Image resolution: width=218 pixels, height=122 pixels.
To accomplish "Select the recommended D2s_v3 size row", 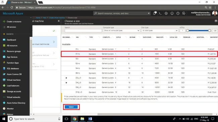I will tap(140, 78).
